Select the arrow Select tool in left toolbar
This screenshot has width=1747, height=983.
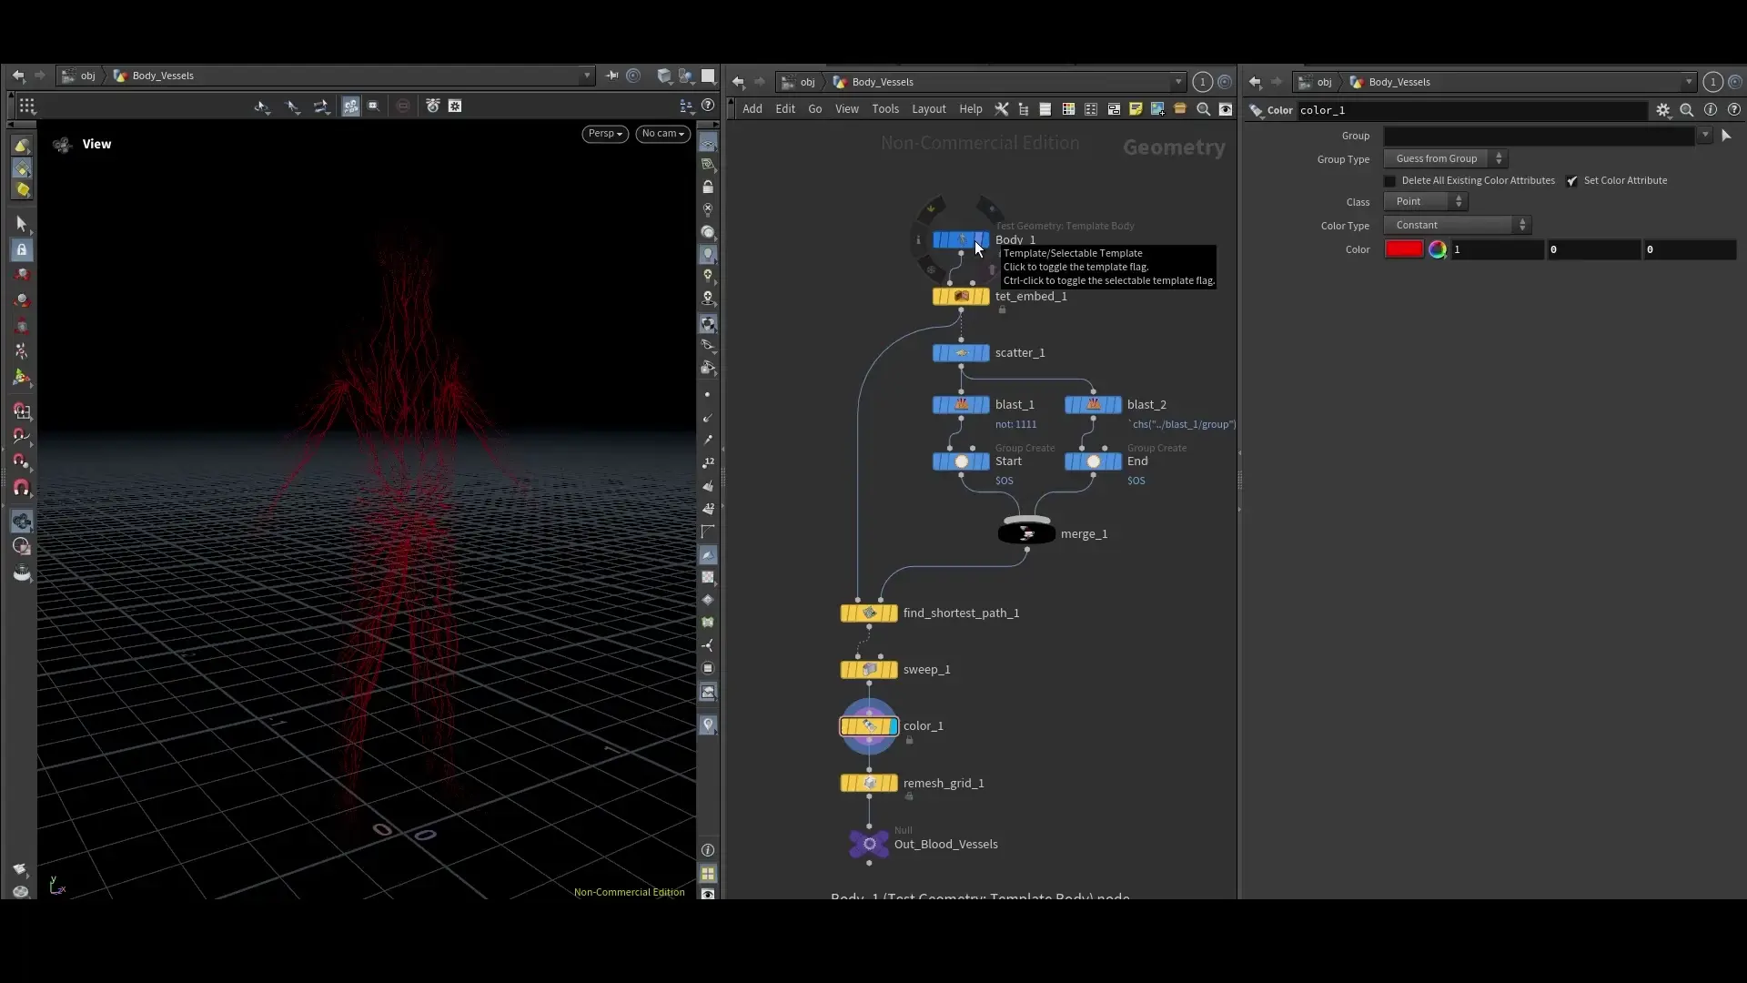tap(22, 222)
